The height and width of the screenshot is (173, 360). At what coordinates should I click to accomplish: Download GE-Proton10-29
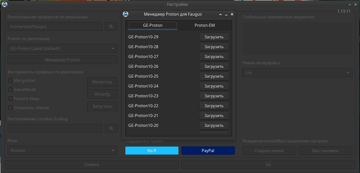[x=214, y=37]
